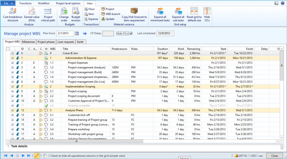Open Earned value (EVA) analysis
This screenshot has height=159, width=287.
32,15
